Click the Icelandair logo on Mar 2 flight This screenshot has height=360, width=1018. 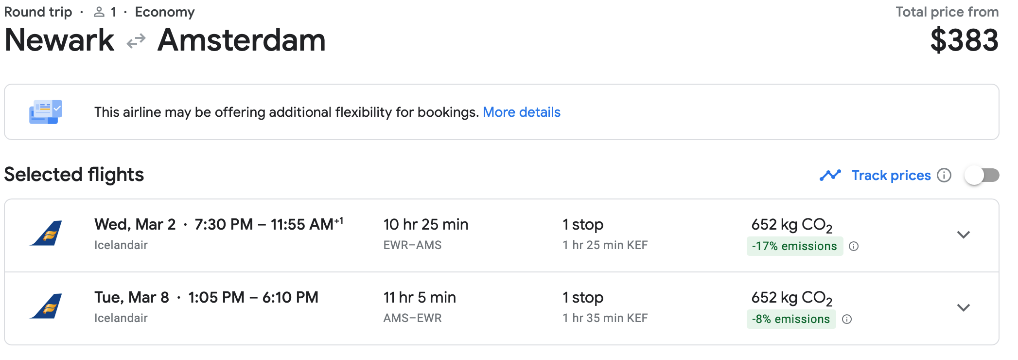[x=46, y=234]
